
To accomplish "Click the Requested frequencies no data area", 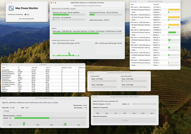I will pos(125,120).
